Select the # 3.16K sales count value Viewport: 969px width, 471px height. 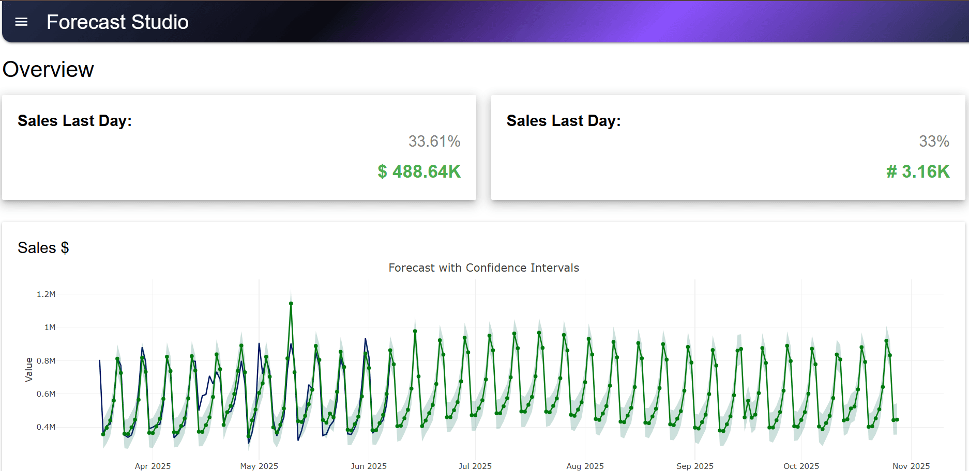(918, 171)
